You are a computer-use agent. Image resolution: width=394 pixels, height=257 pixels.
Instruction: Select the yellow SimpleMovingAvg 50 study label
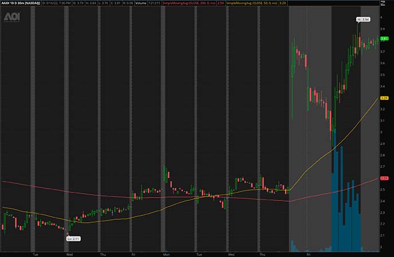(x=252, y=3)
